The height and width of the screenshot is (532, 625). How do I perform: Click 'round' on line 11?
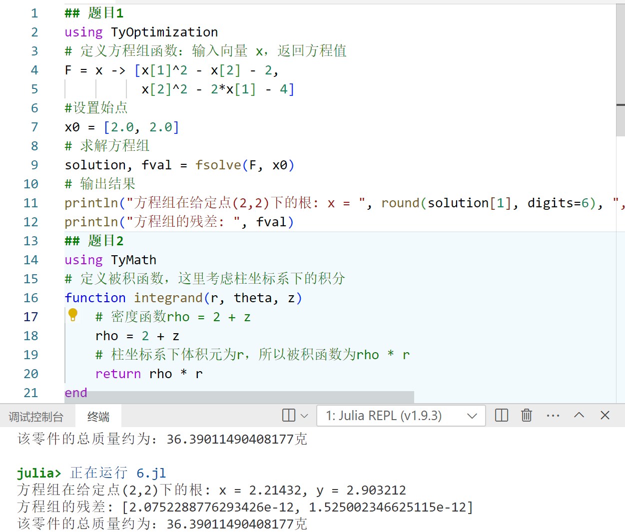[x=400, y=203]
